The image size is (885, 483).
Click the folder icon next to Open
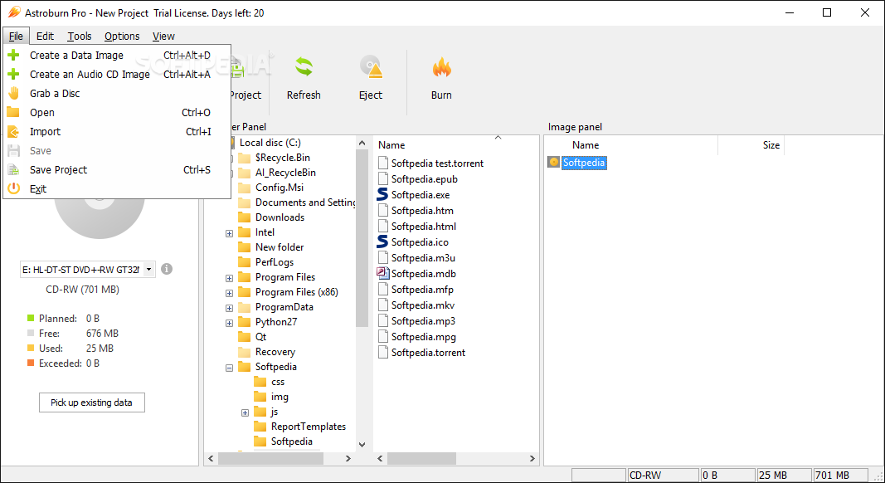[13, 112]
